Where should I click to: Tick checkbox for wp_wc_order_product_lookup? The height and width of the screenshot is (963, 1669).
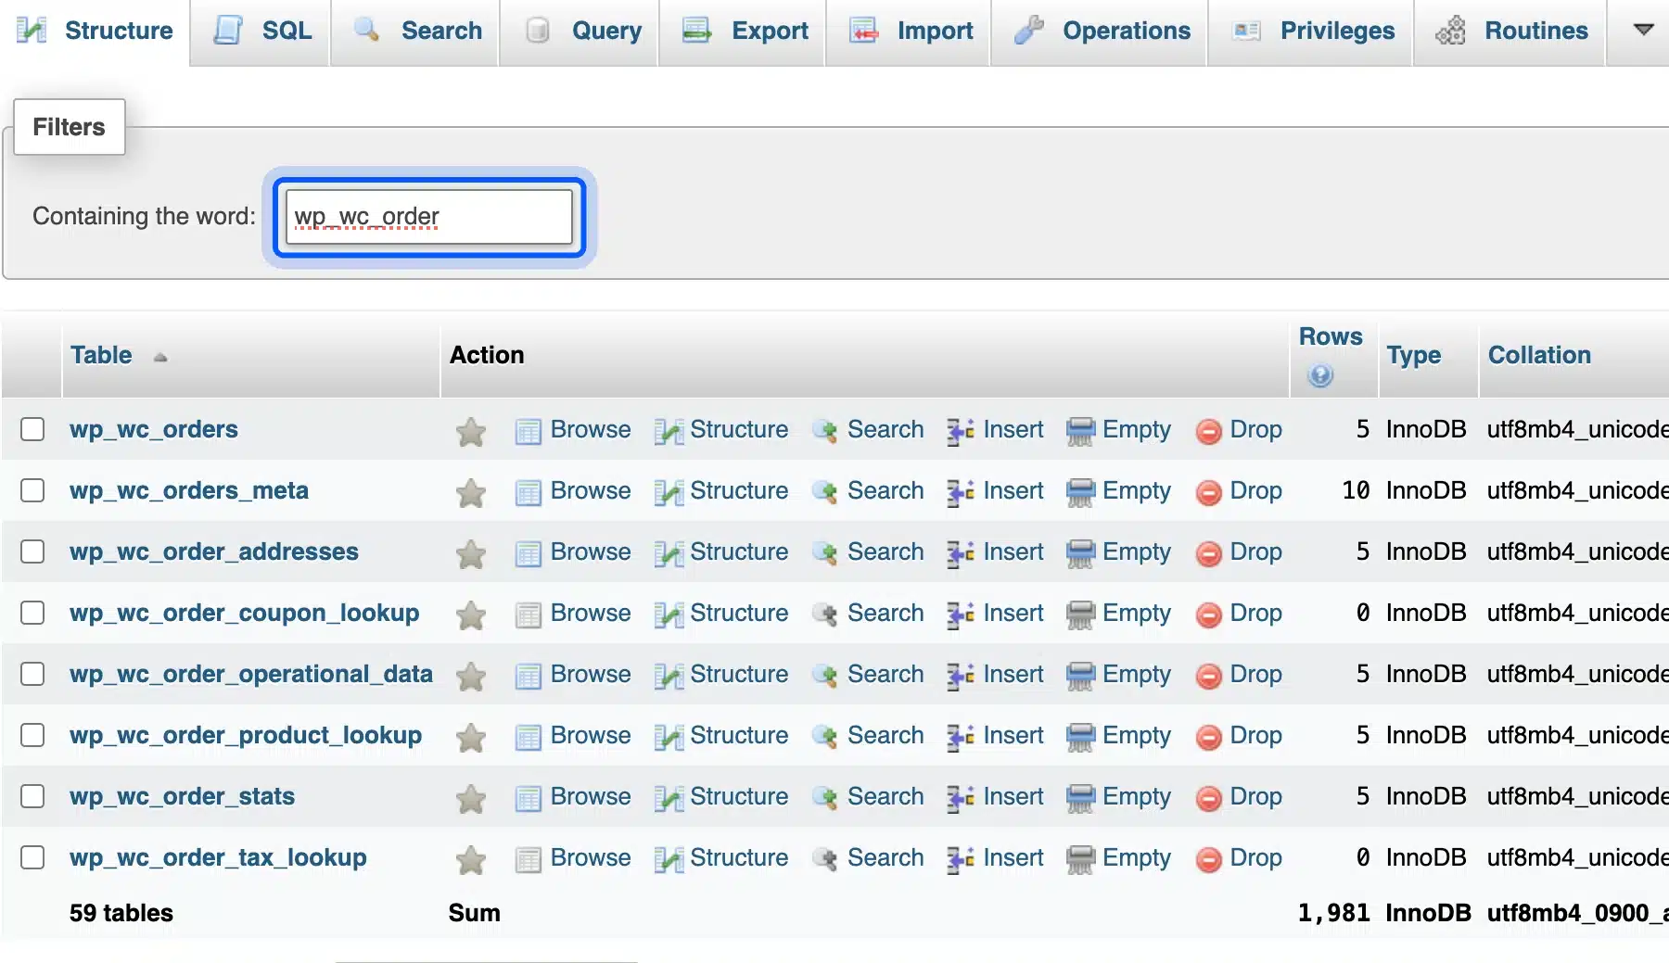[x=32, y=735]
